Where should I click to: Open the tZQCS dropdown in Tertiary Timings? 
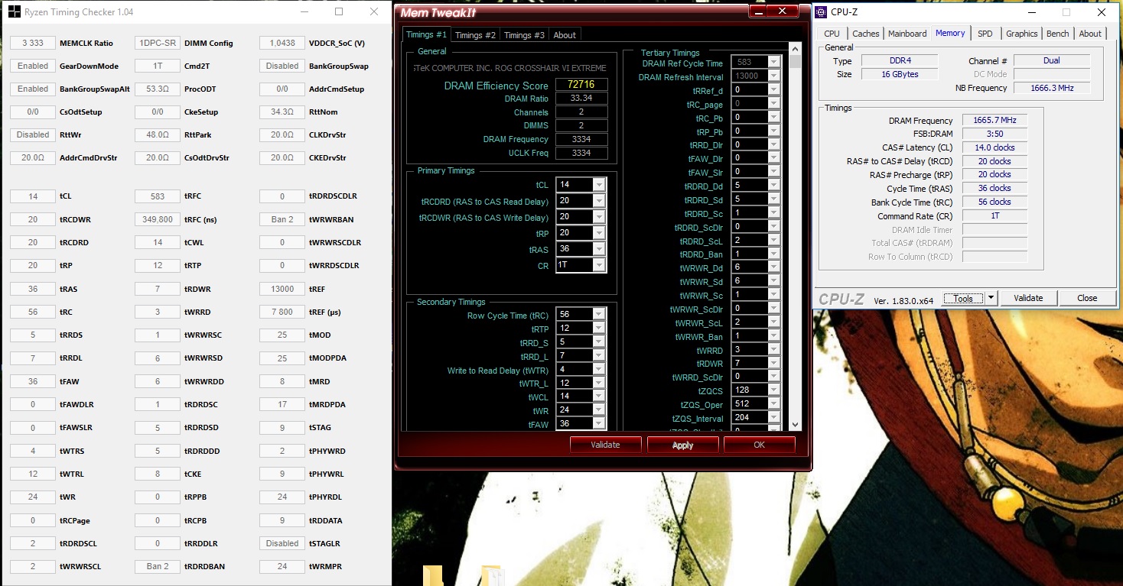click(x=774, y=390)
